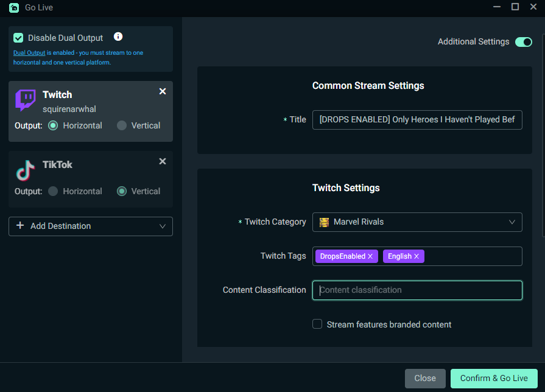Click the Twitch platform icon
This screenshot has width=545, height=392.
coord(24,100)
